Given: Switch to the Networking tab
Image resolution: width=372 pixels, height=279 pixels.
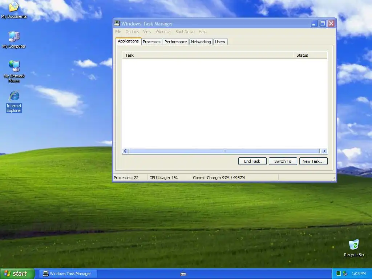Looking at the screenshot, I should tap(201, 42).
